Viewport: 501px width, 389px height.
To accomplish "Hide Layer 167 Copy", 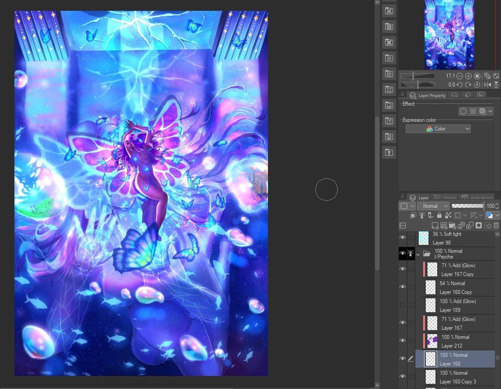I will click(x=403, y=269).
